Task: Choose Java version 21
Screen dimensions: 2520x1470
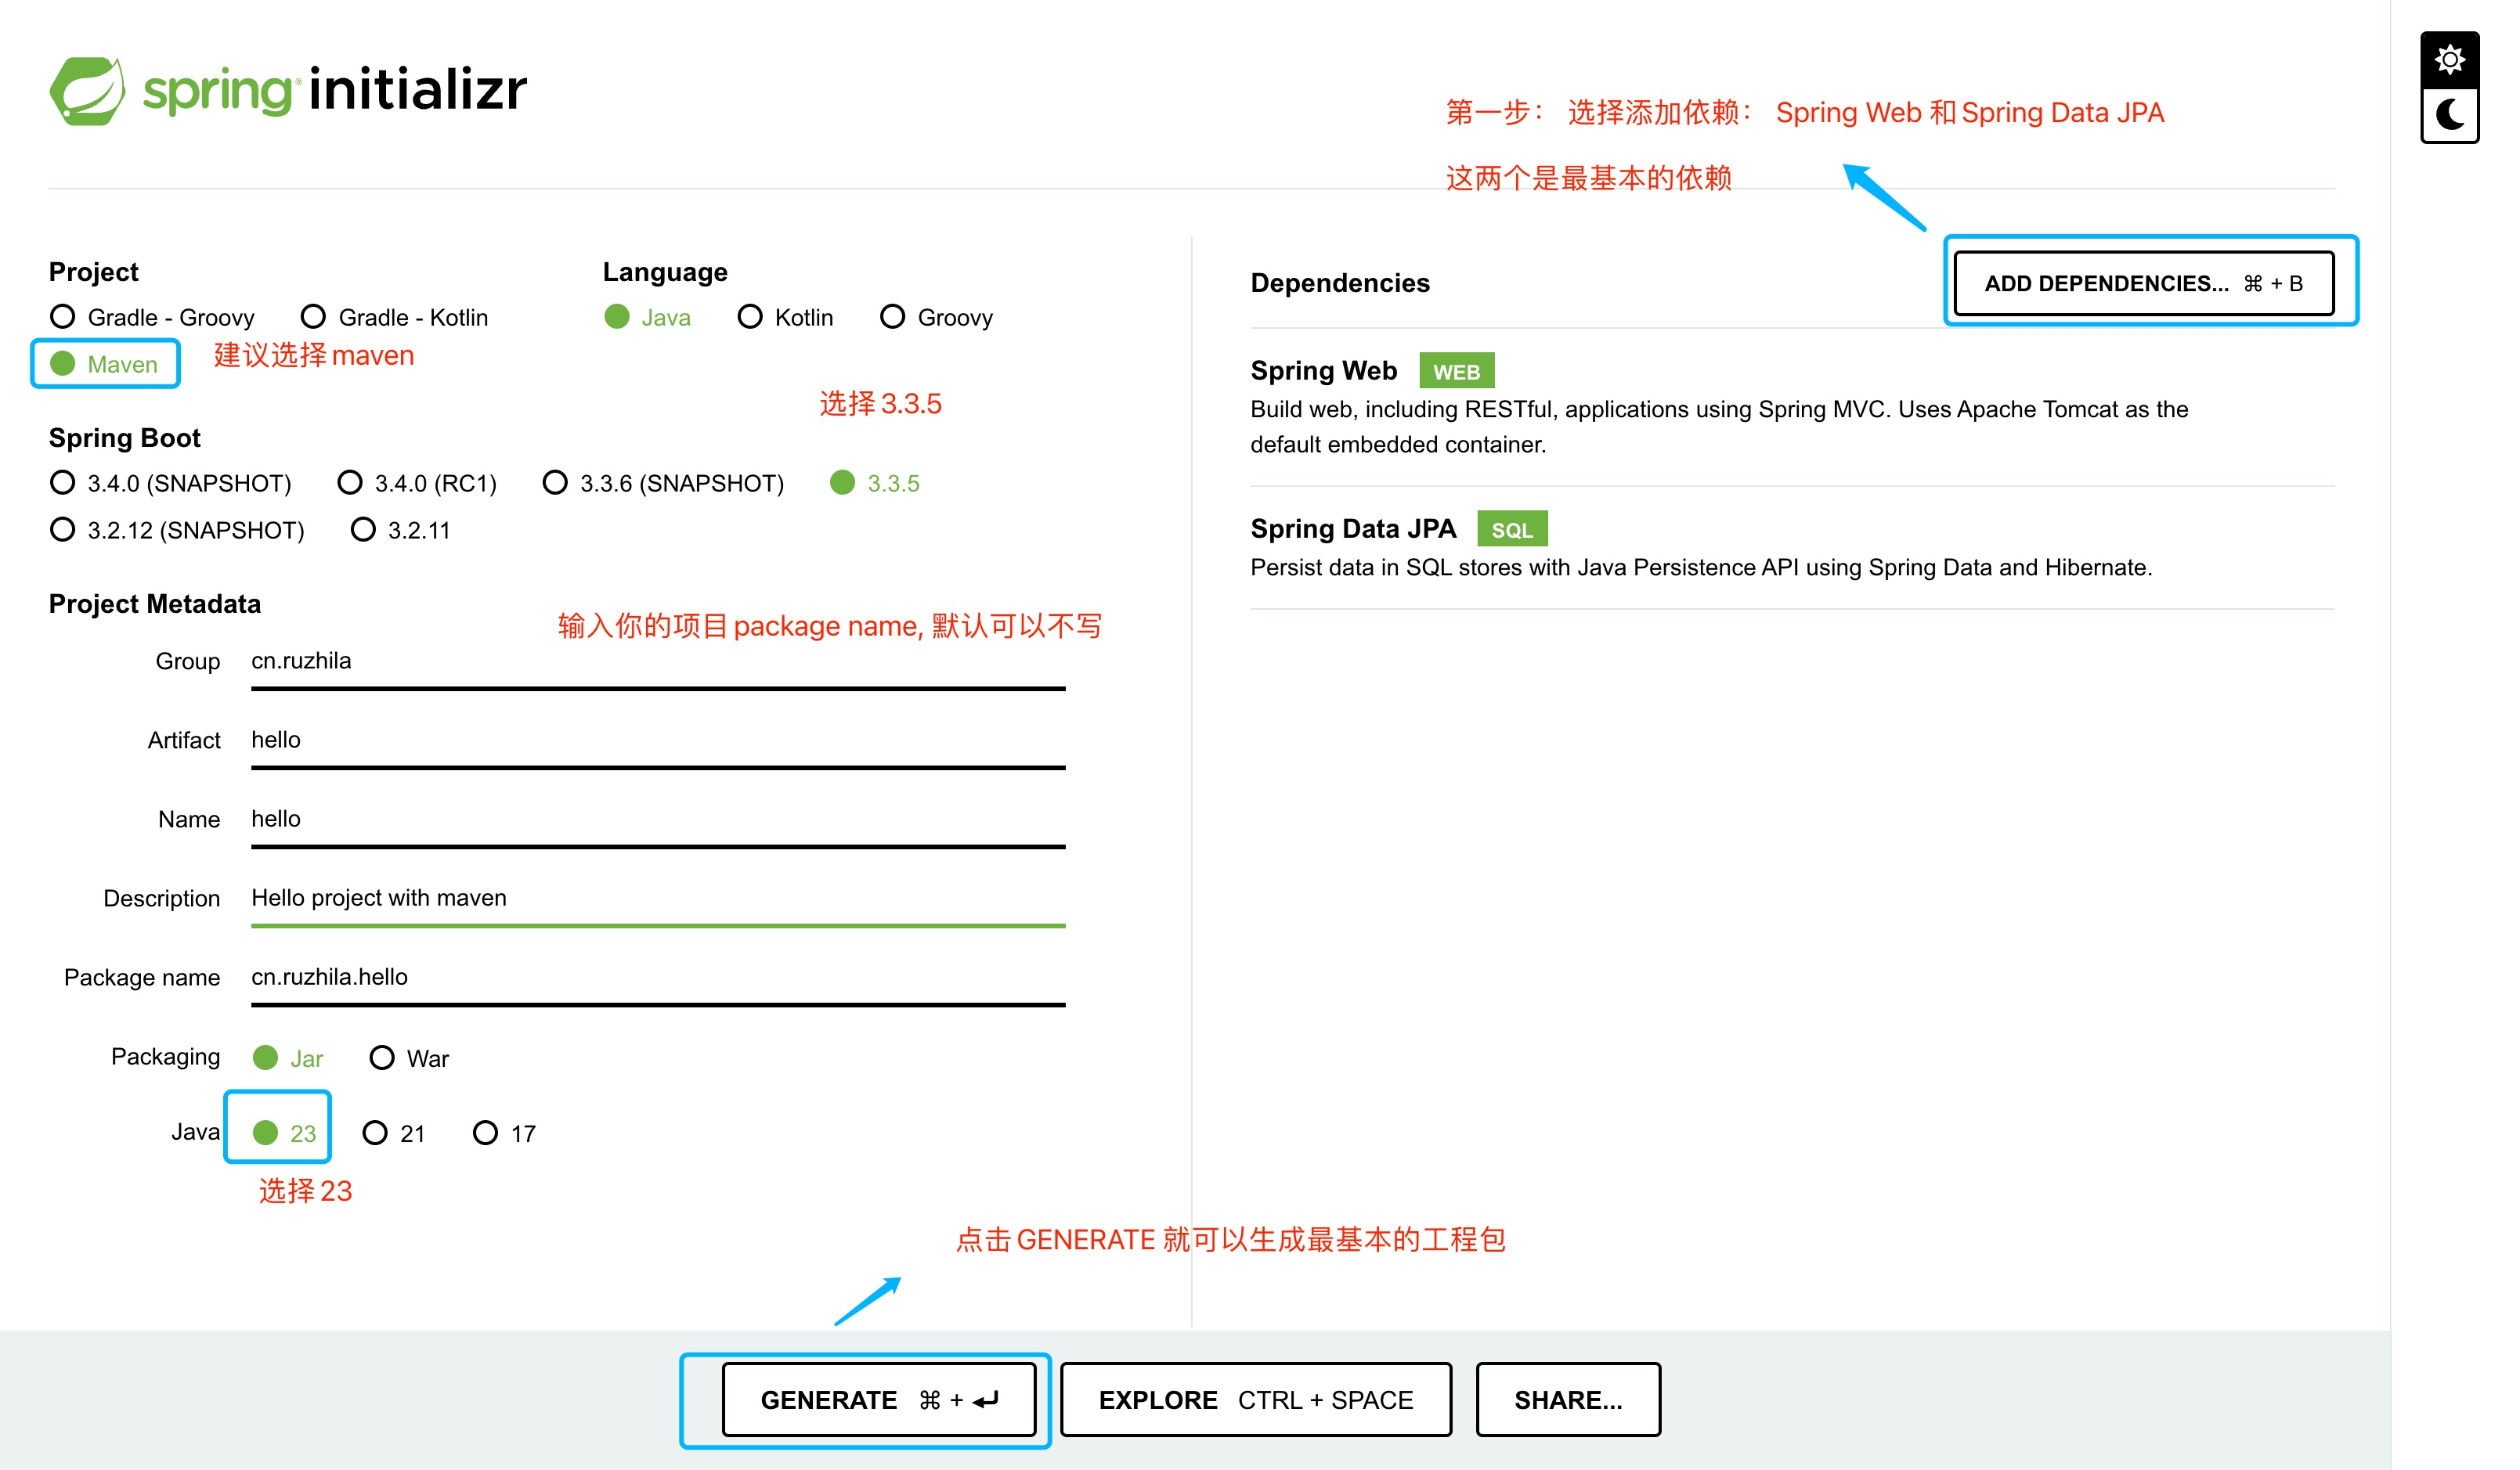Action: click(393, 1132)
